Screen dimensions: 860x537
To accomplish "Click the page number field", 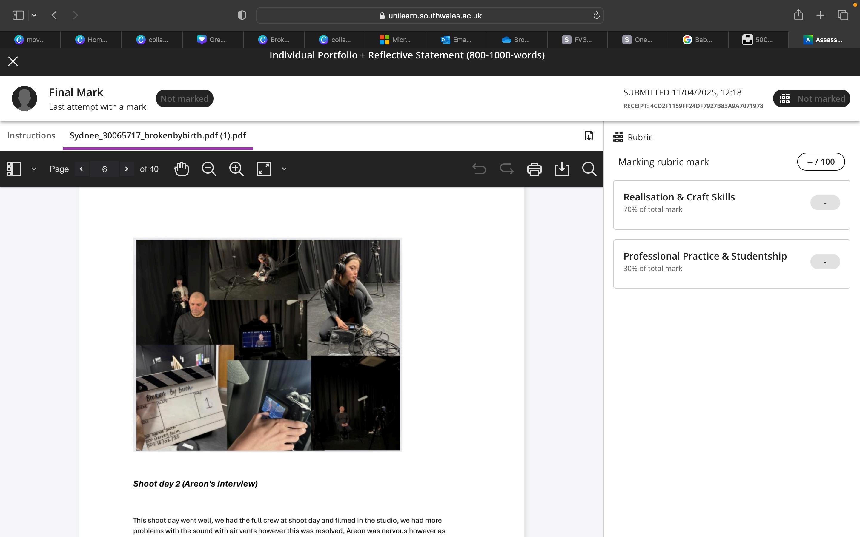I will (105, 169).
